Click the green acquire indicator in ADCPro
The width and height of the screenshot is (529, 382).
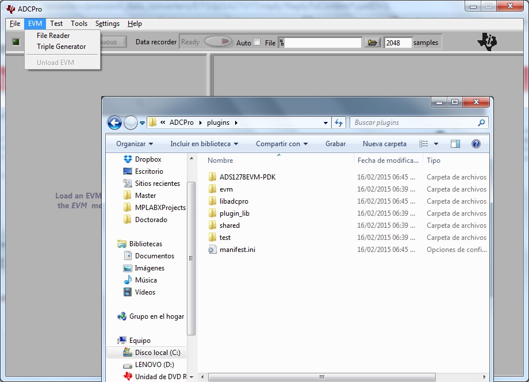[x=16, y=42]
